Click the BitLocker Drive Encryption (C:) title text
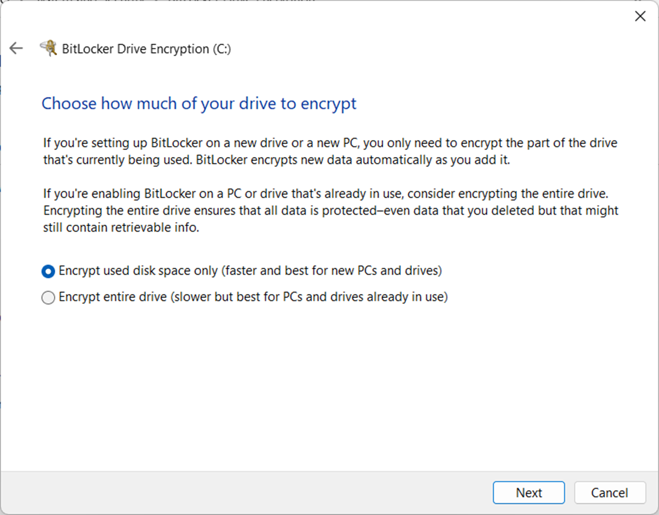Screen dimensions: 659x515 pos(146,49)
